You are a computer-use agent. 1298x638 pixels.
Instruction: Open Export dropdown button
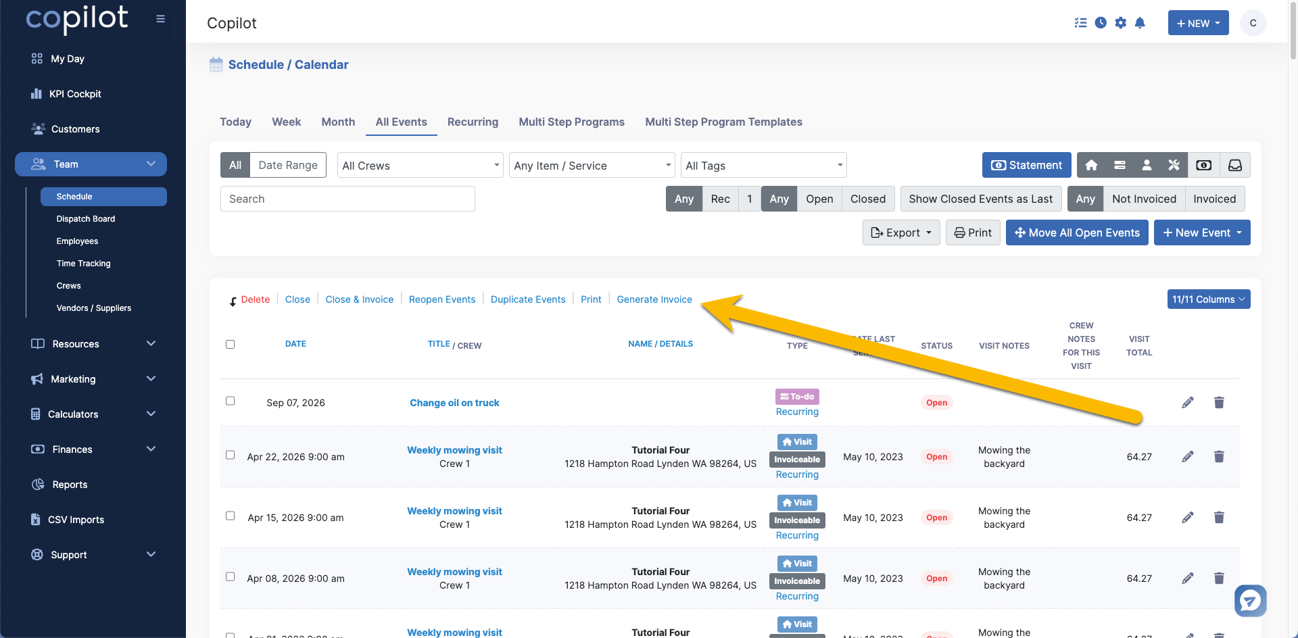pos(901,232)
